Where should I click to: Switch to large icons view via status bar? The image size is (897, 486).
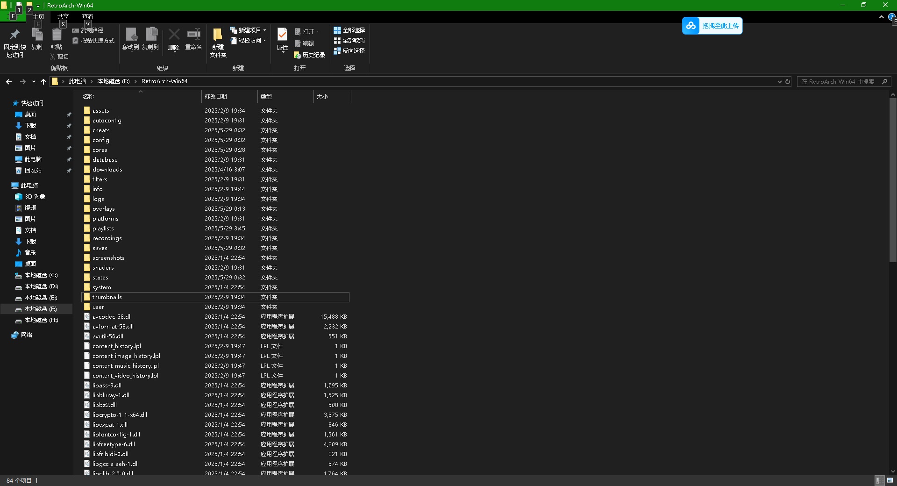(x=889, y=480)
